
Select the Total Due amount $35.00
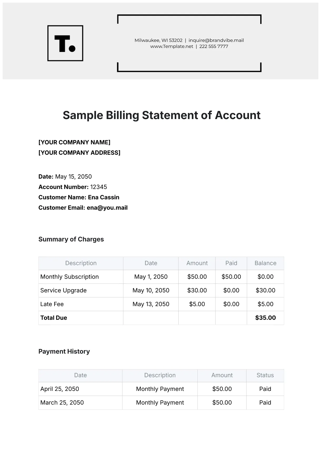click(x=265, y=318)
